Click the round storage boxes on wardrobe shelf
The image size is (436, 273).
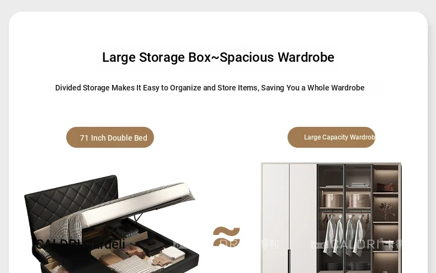pos(346,200)
